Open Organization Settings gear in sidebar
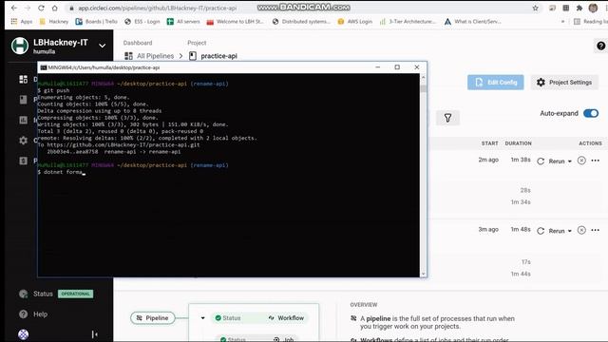The image size is (608, 342). pos(23,141)
